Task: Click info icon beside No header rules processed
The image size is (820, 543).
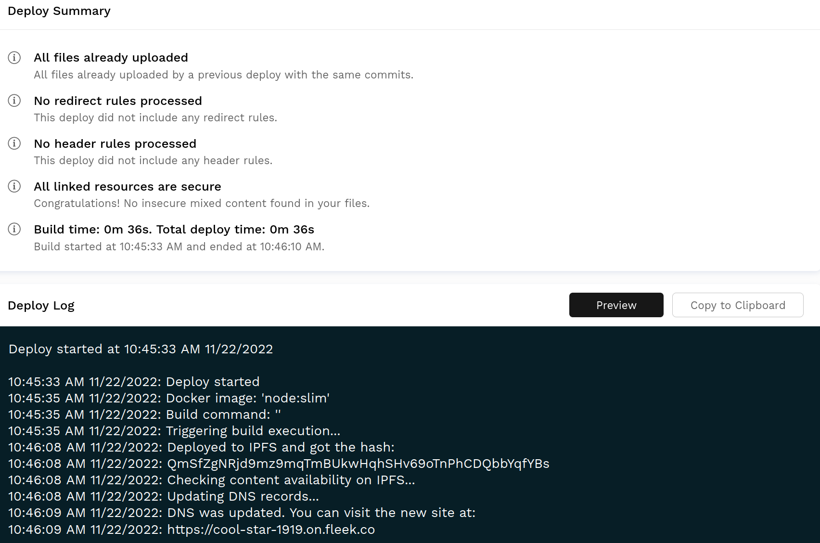Action: click(x=14, y=143)
